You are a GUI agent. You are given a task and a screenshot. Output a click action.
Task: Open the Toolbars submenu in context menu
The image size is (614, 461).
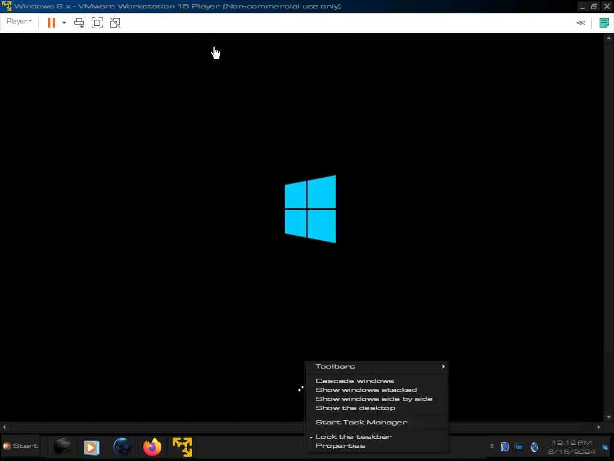pos(377,367)
